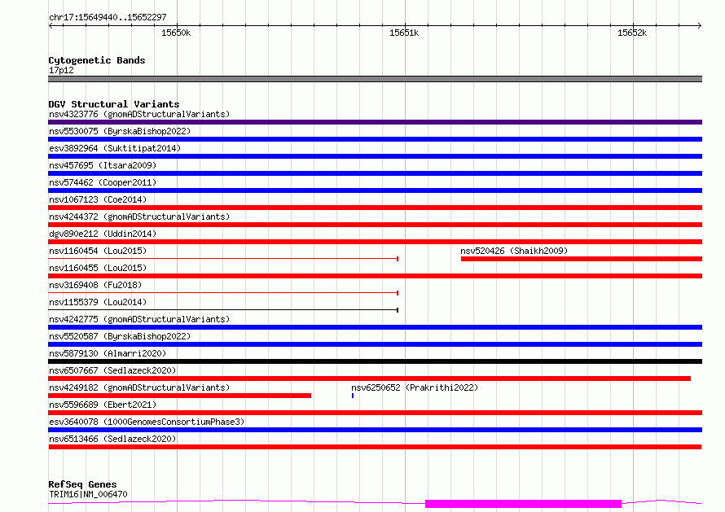Viewport: 725px width, 512px height.
Task: Select the black nsv5879130 variant bar
Action: point(375,361)
